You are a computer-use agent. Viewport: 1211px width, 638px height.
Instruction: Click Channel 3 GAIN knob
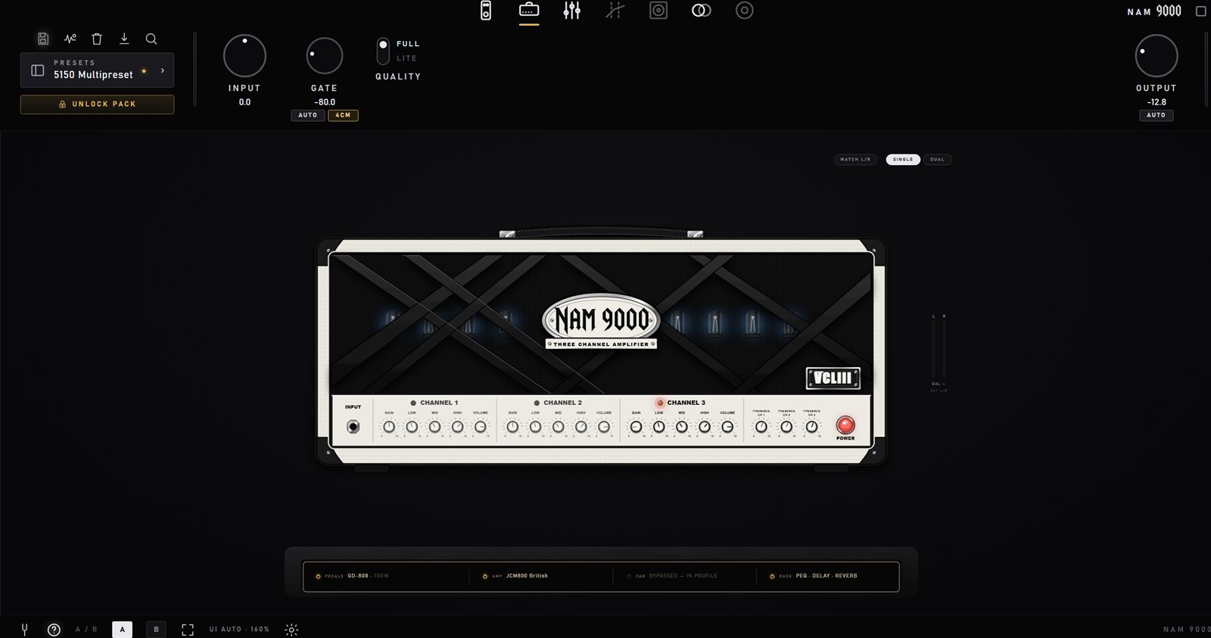[x=636, y=427]
